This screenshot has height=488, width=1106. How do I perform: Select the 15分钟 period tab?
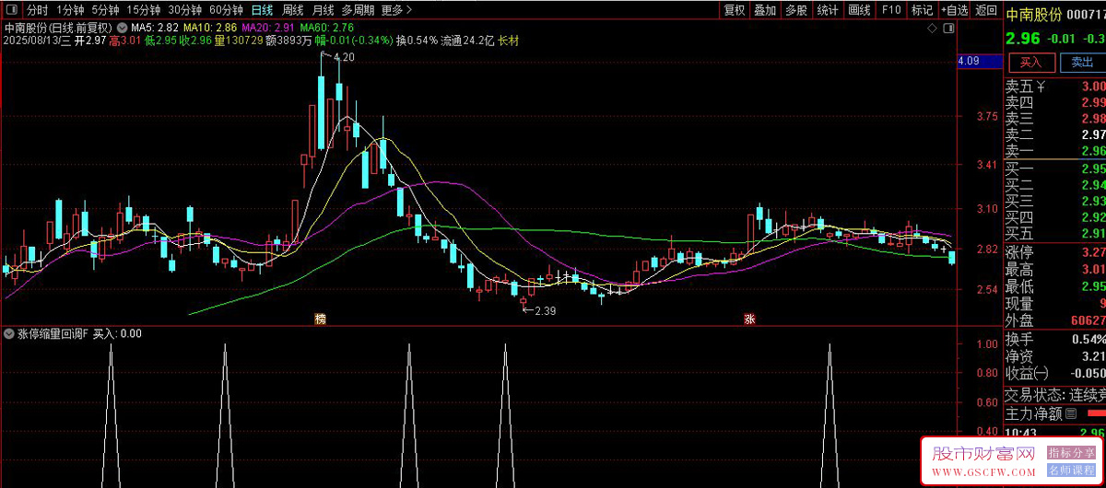click(144, 10)
